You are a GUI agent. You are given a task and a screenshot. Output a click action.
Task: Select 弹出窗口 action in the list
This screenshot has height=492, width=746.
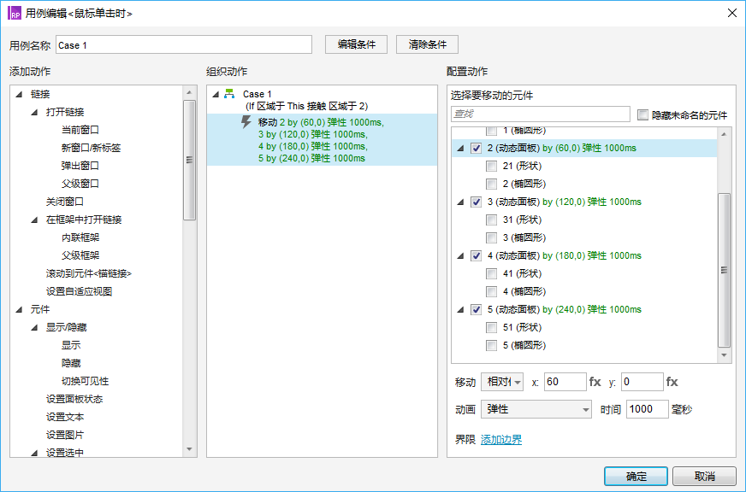80,166
